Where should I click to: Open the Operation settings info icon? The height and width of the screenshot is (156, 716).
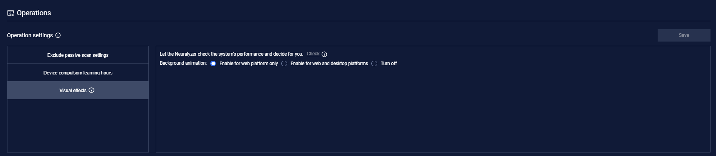(x=58, y=35)
